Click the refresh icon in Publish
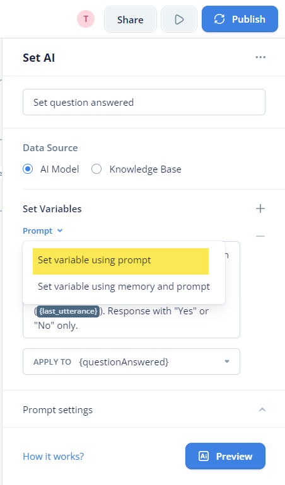The image size is (285, 485). tap(219, 19)
